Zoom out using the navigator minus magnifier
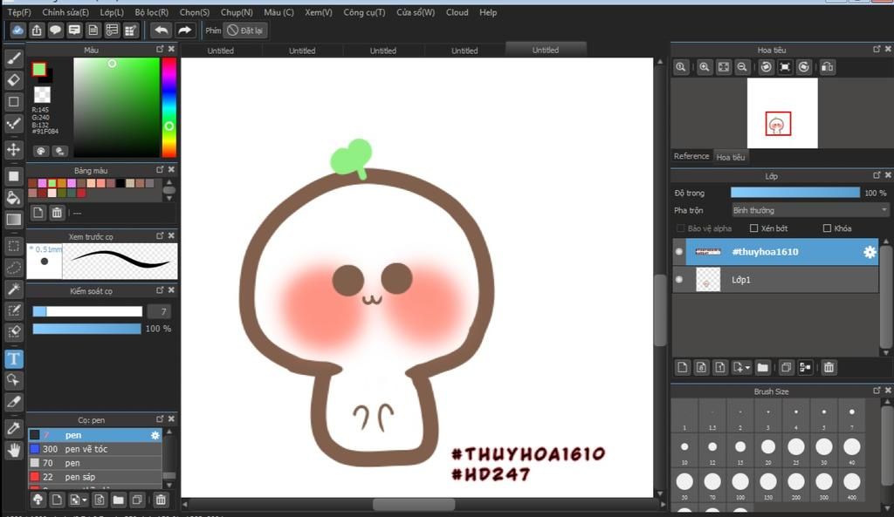The width and height of the screenshot is (894, 517). pyautogui.click(x=742, y=67)
